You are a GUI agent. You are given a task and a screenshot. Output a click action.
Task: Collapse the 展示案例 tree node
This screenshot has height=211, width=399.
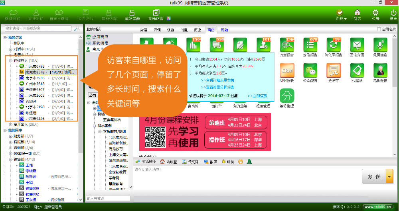(95, 126)
